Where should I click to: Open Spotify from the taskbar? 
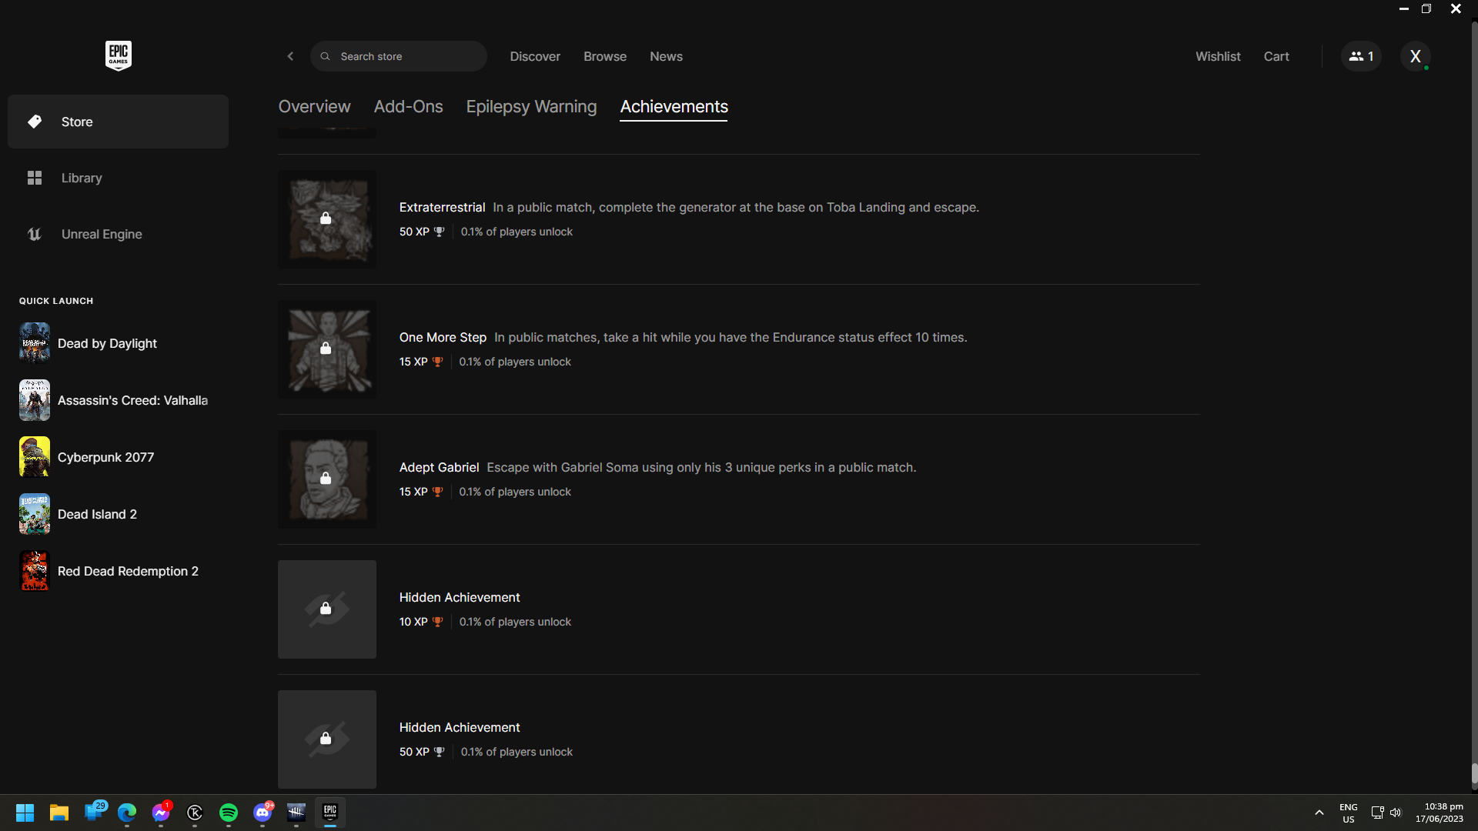(229, 813)
